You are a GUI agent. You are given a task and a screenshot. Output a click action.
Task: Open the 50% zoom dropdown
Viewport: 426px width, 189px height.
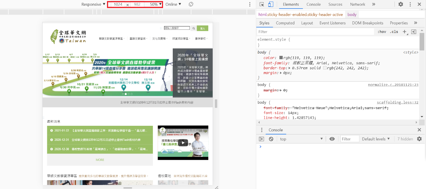click(156, 4)
